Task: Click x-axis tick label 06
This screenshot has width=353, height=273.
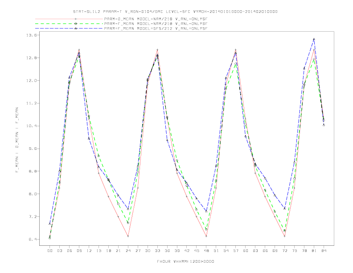Action: coord(70,251)
